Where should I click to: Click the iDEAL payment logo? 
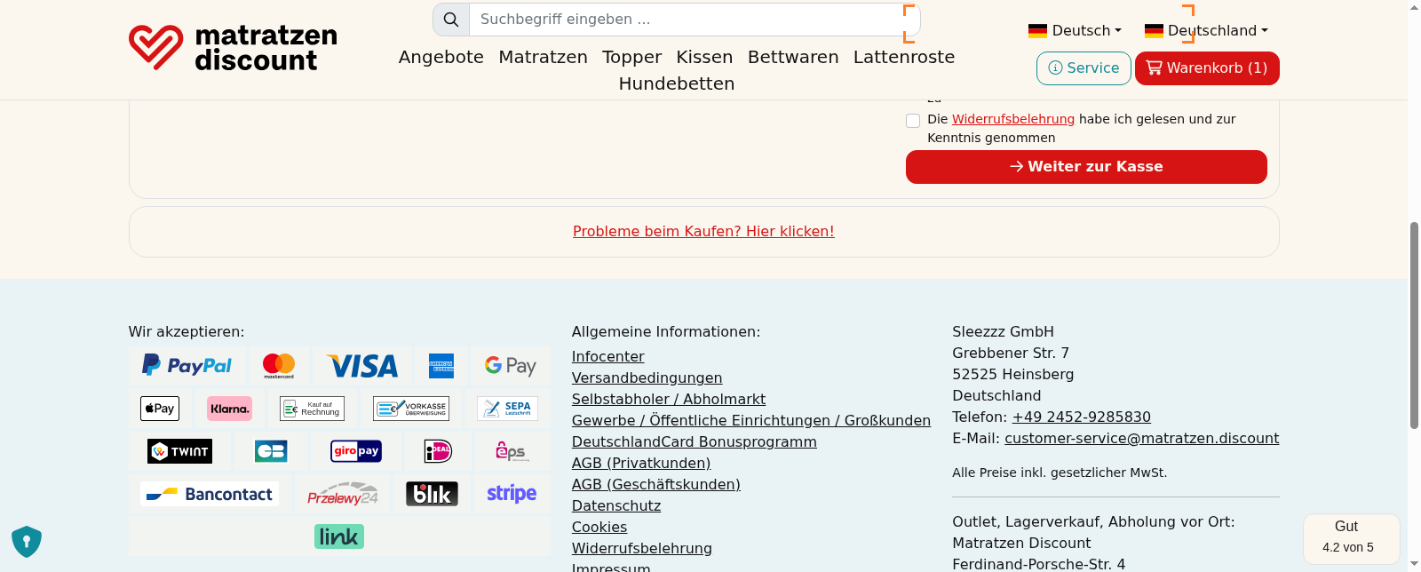point(438,451)
